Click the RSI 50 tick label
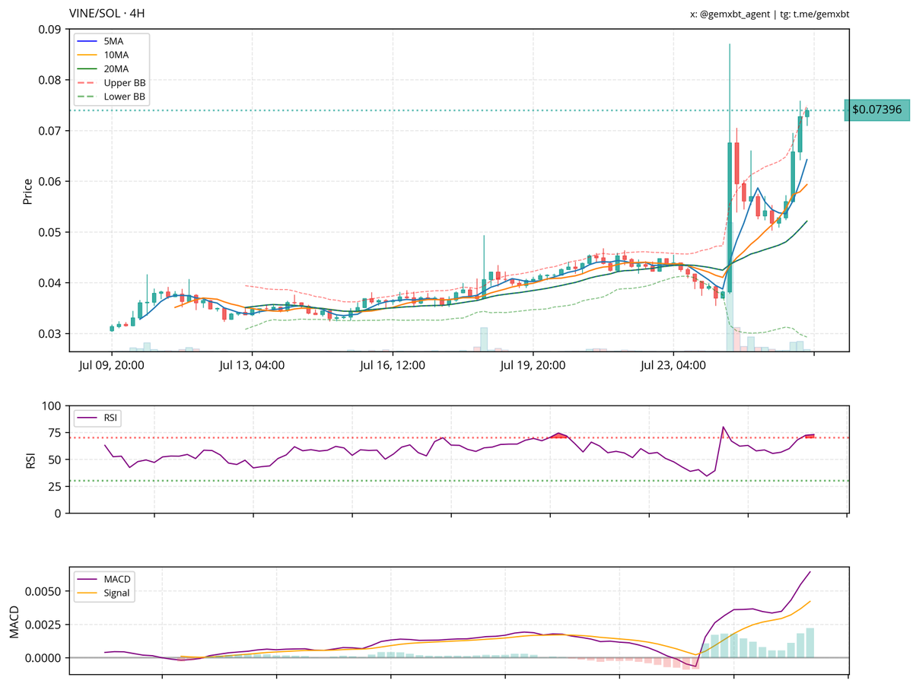913x687 pixels. tap(56, 460)
